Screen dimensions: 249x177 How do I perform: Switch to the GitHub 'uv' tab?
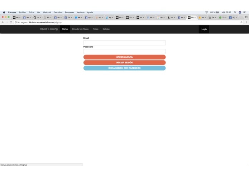pos(37,18)
